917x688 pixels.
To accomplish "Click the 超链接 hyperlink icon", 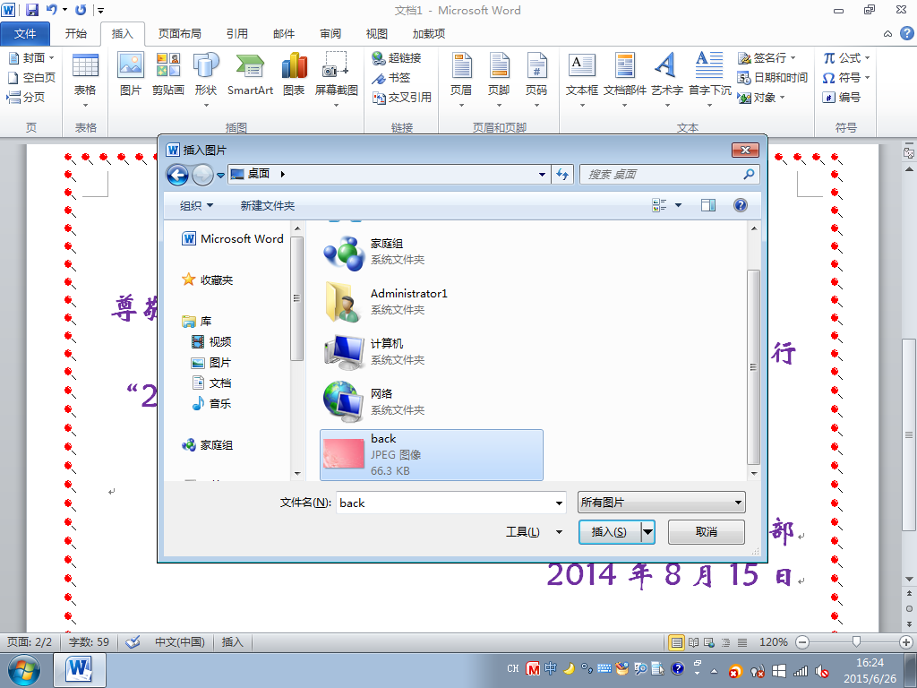I will (x=397, y=58).
